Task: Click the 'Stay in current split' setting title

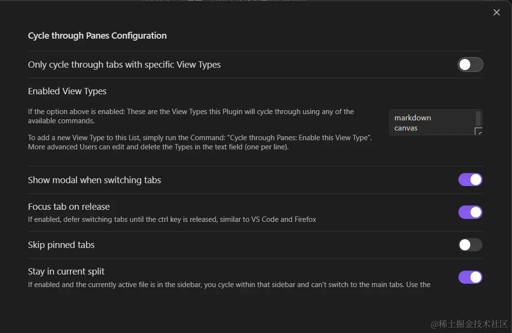Action: [66, 272]
